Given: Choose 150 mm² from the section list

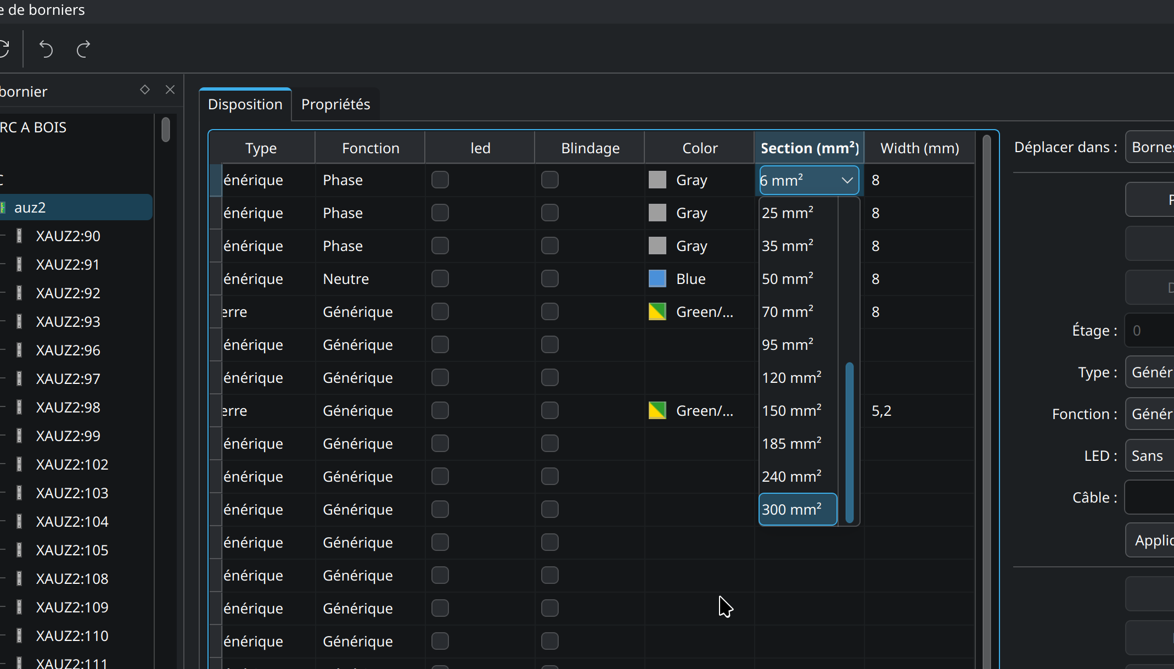Looking at the screenshot, I should pyautogui.click(x=799, y=410).
